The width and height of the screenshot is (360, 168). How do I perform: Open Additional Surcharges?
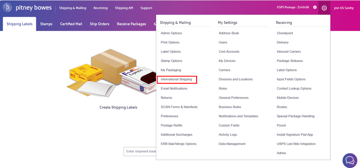click(176, 134)
